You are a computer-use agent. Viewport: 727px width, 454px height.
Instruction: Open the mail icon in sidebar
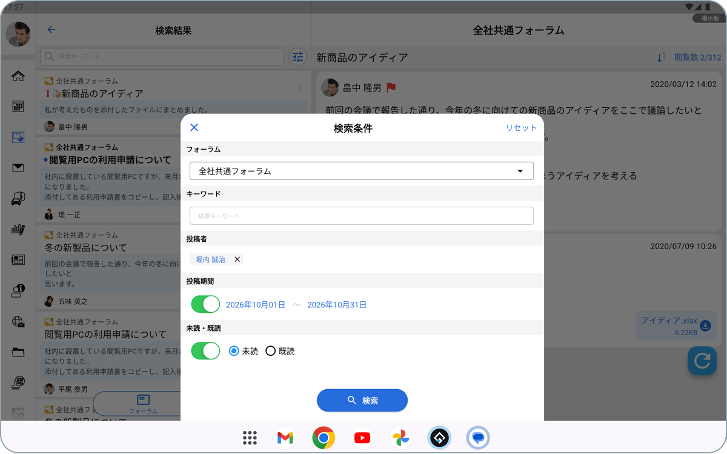pyautogui.click(x=18, y=168)
